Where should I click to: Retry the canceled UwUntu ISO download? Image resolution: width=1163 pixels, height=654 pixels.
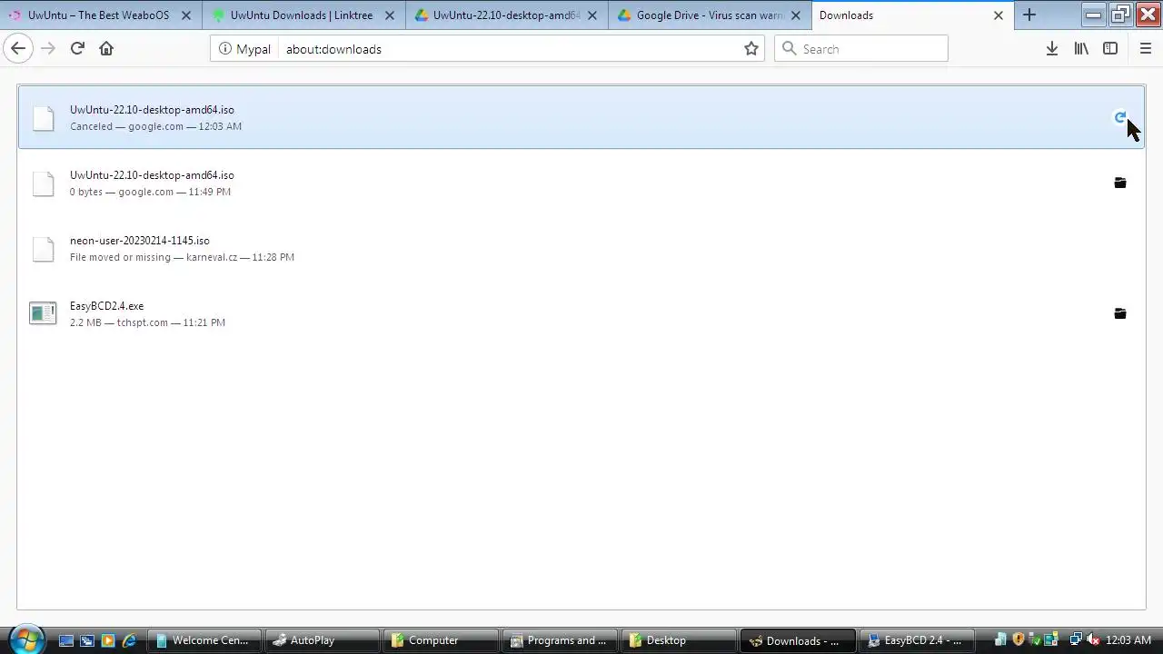[x=1119, y=117]
